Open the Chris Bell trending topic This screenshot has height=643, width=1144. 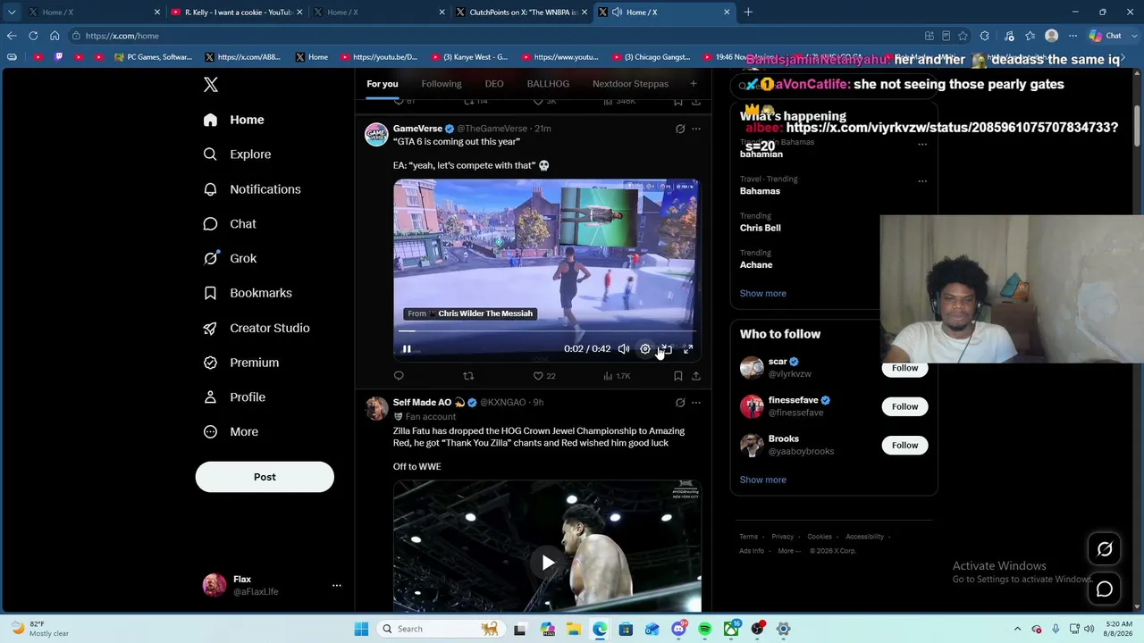point(761,228)
